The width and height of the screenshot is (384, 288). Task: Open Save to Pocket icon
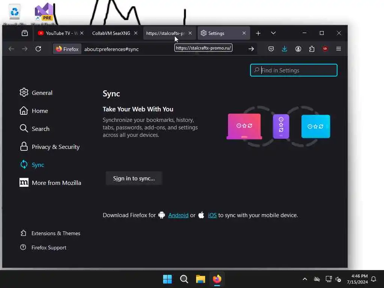click(x=271, y=49)
